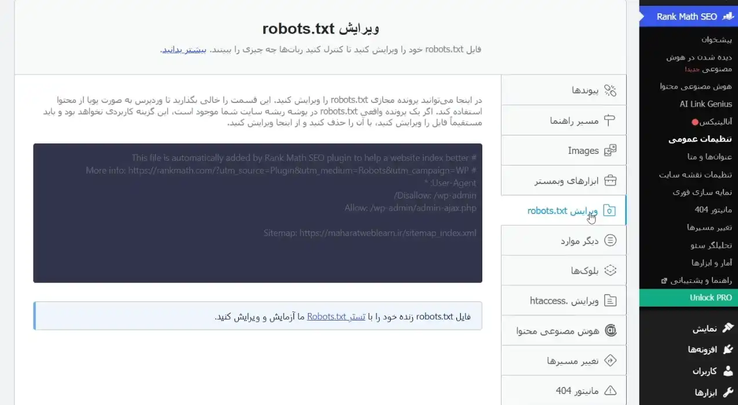This screenshot has width=738, height=405.
Task: Click the ویرایش robots.txt folder icon
Action: point(610,211)
